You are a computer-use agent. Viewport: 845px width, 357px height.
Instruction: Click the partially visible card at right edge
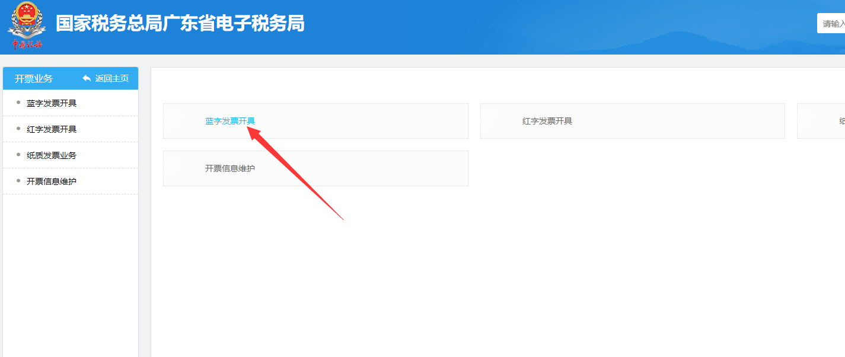824,121
